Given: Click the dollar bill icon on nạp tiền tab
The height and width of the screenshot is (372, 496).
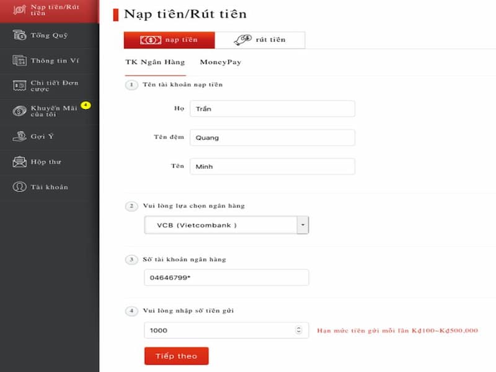Looking at the screenshot, I should pos(149,40).
